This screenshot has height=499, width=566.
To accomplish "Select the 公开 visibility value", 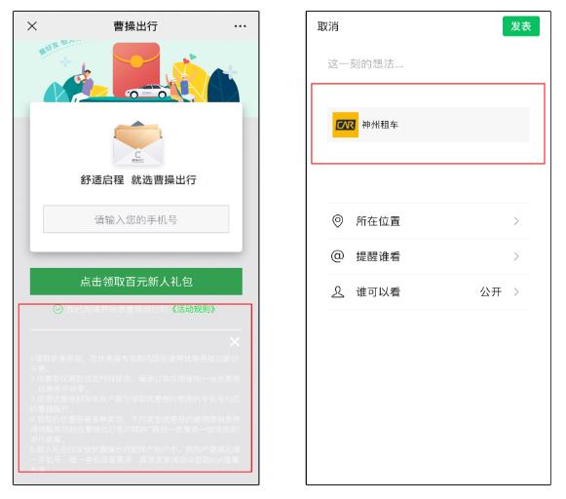I will [x=491, y=291].
